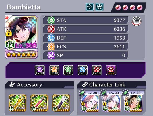Open the red vial accessory
The width and height of the screenshot is (153, 116).
click(39, 103)
